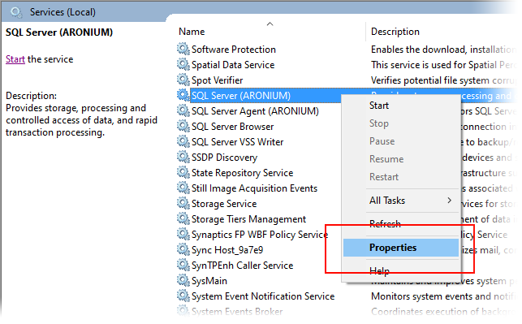Click the 'Verifies potential file system' description

(442, 80)
